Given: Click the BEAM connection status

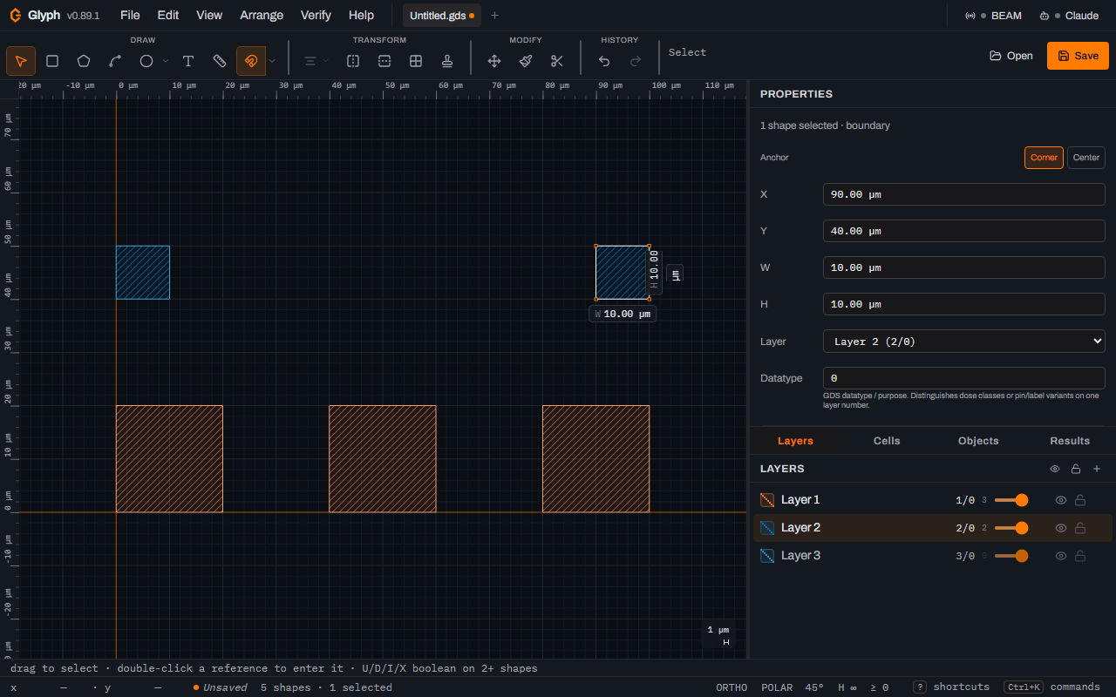Looking at the screenshot, I should (x=993, y=16).
